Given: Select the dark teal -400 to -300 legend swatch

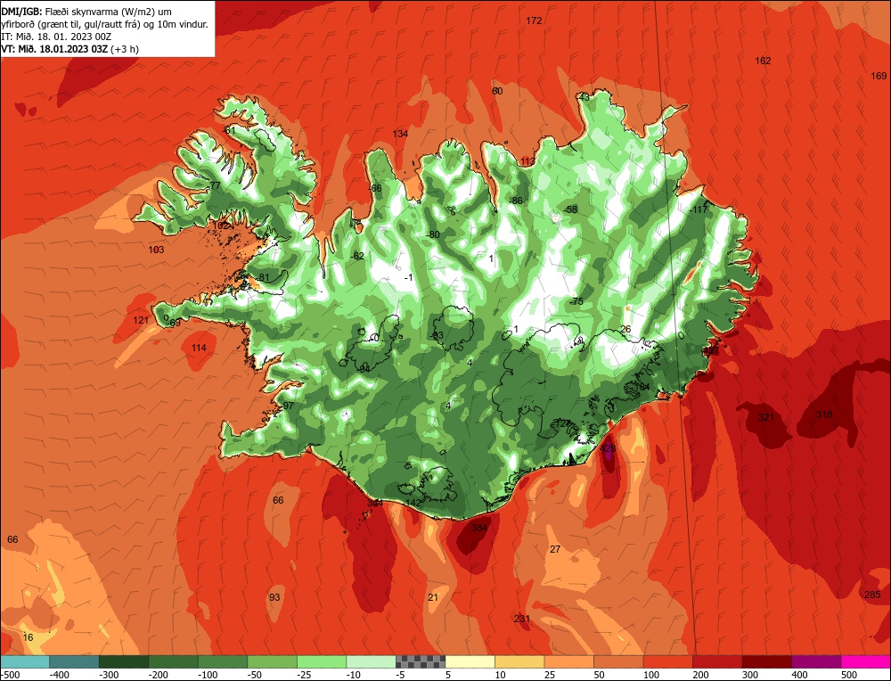Looking at the screenshot, I should point(75,661).
